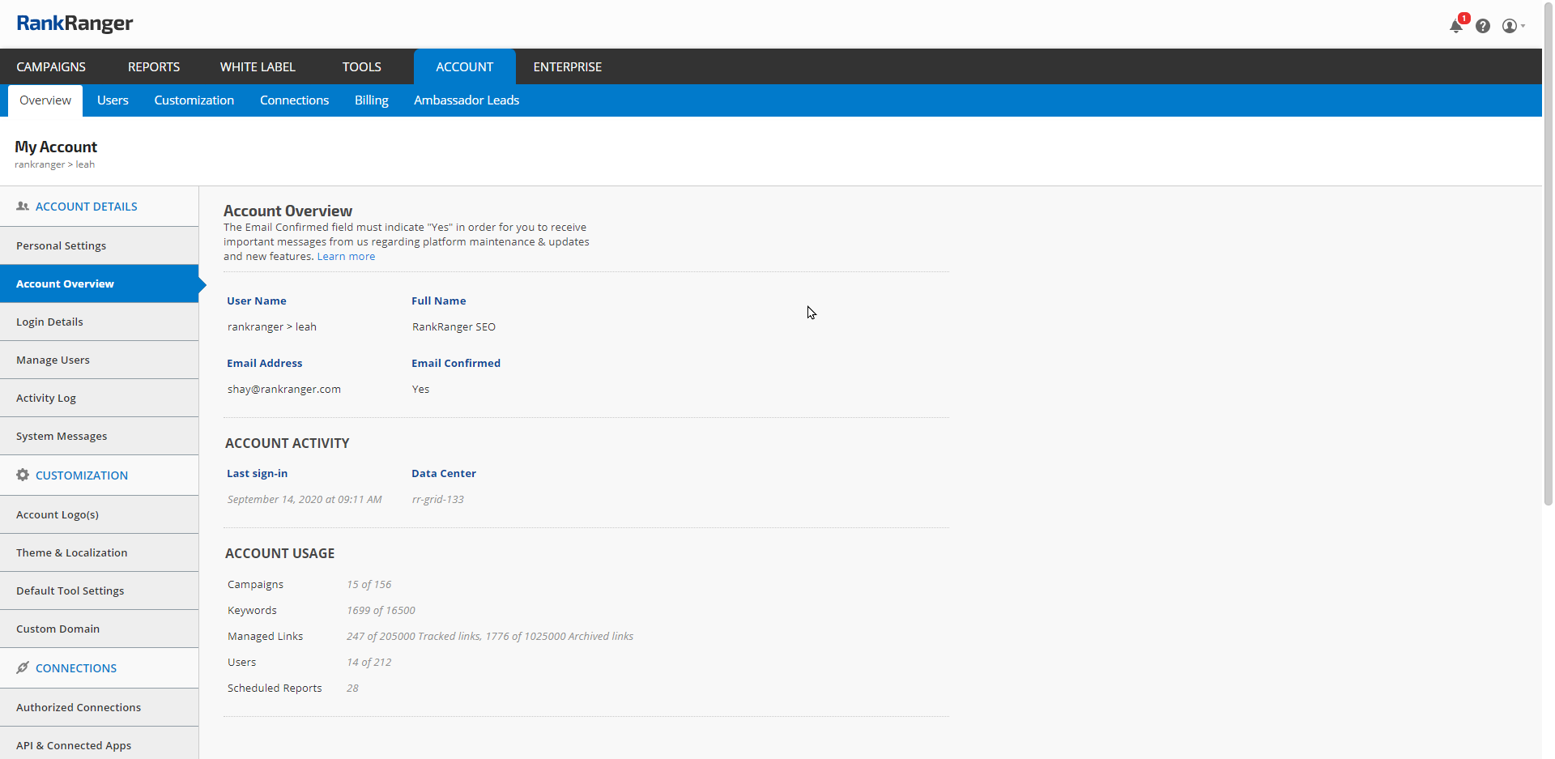Open the Reports main menu
Screen dimensions: 1555x759
pos(154,67)
